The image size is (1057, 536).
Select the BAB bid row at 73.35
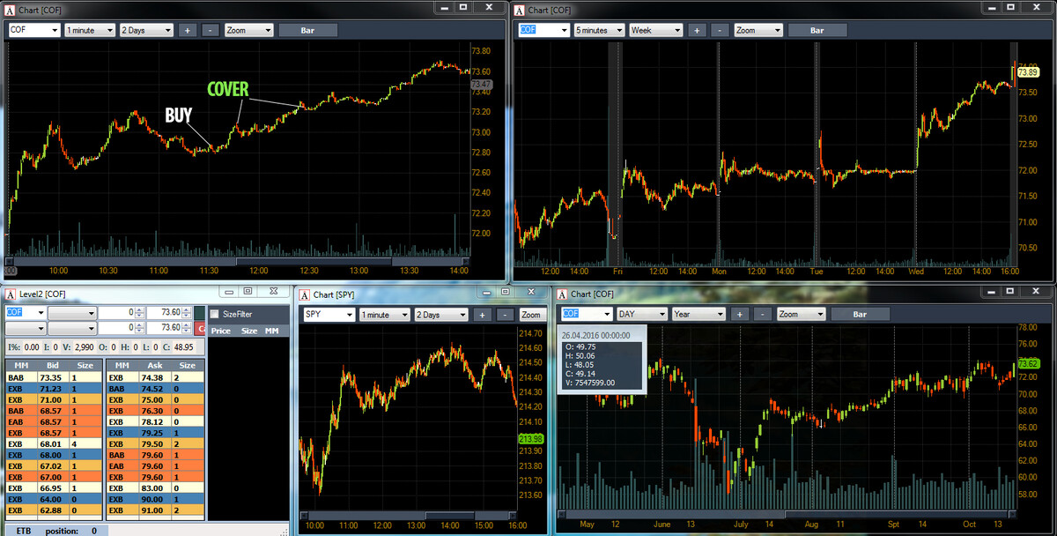click(54, 377)
